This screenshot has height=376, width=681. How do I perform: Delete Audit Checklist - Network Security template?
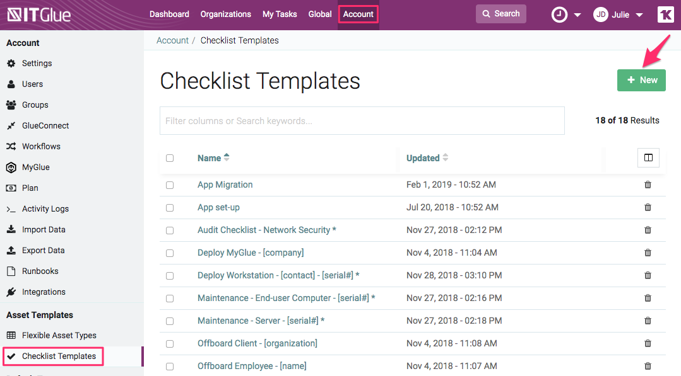click(648, 230)
